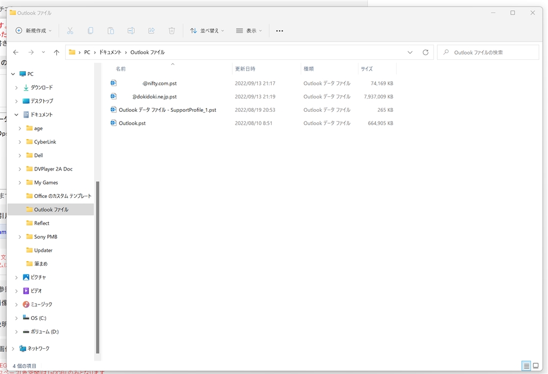Open recent locations chevron beside forward arrow

(x=43, y=52)
